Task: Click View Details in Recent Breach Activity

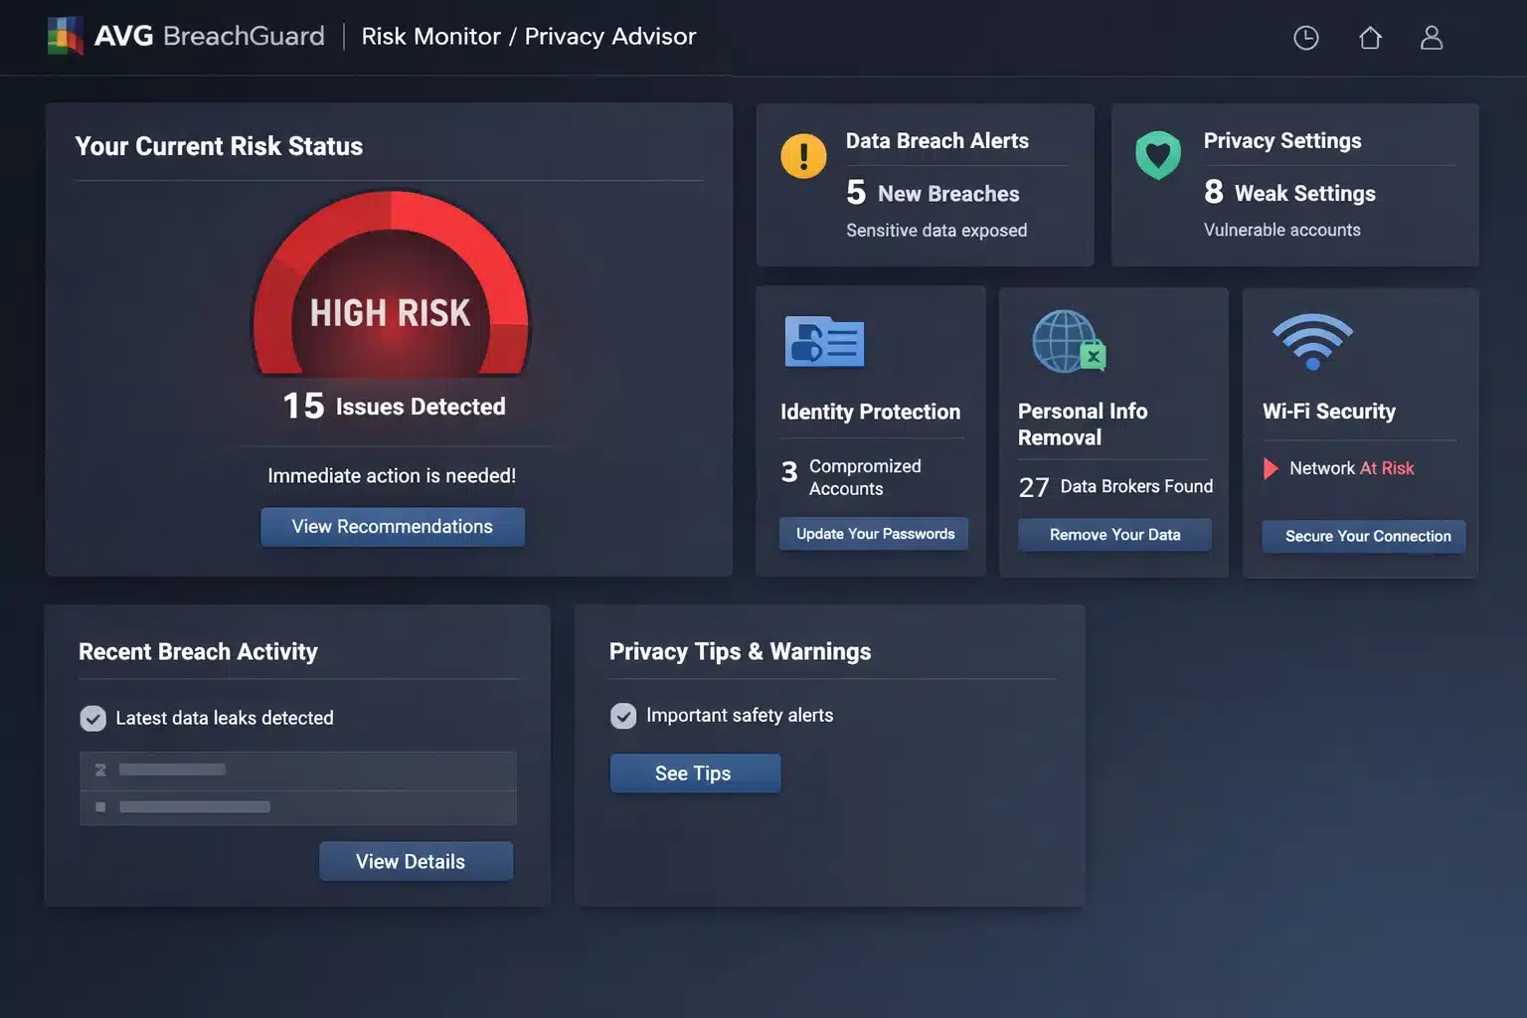Action: click(416, 861)
